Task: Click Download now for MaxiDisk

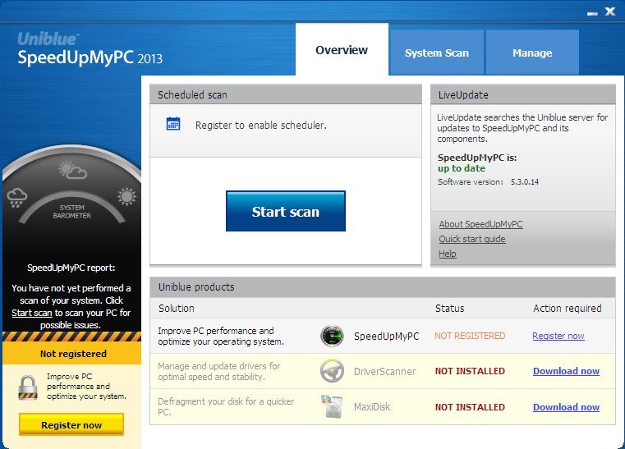Action: pyautogui.click(x=566, y=407)
